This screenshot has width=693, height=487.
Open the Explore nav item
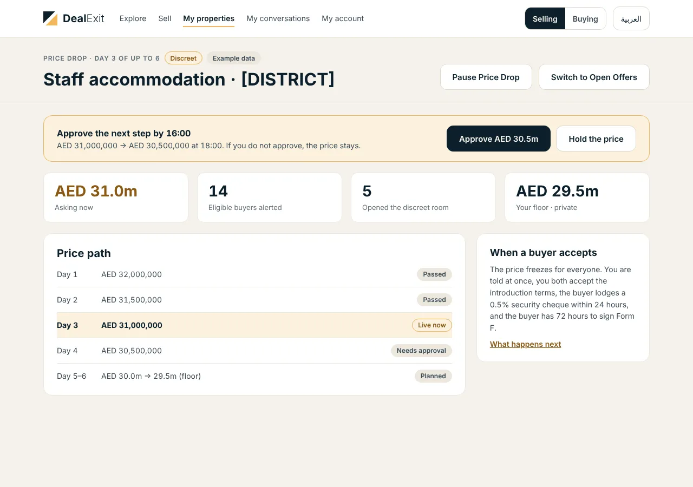(133, 18)
